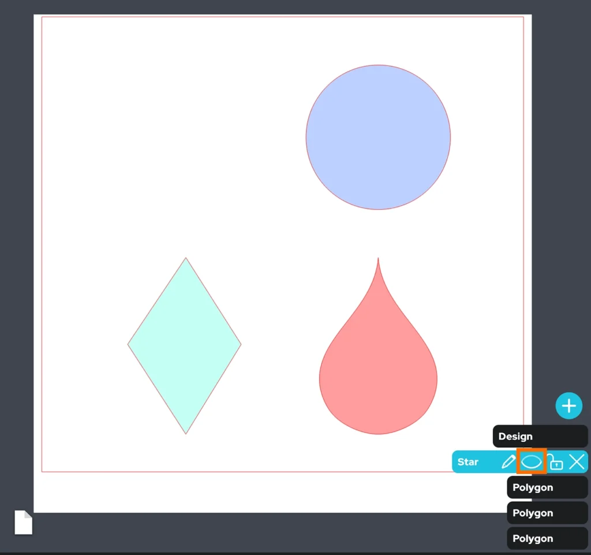The width and height of the screenshot is (591, 555).
Task: Click the Star layer name label
Action: point(468,462)
